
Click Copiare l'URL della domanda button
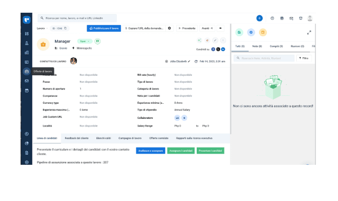tap(144, 28)
